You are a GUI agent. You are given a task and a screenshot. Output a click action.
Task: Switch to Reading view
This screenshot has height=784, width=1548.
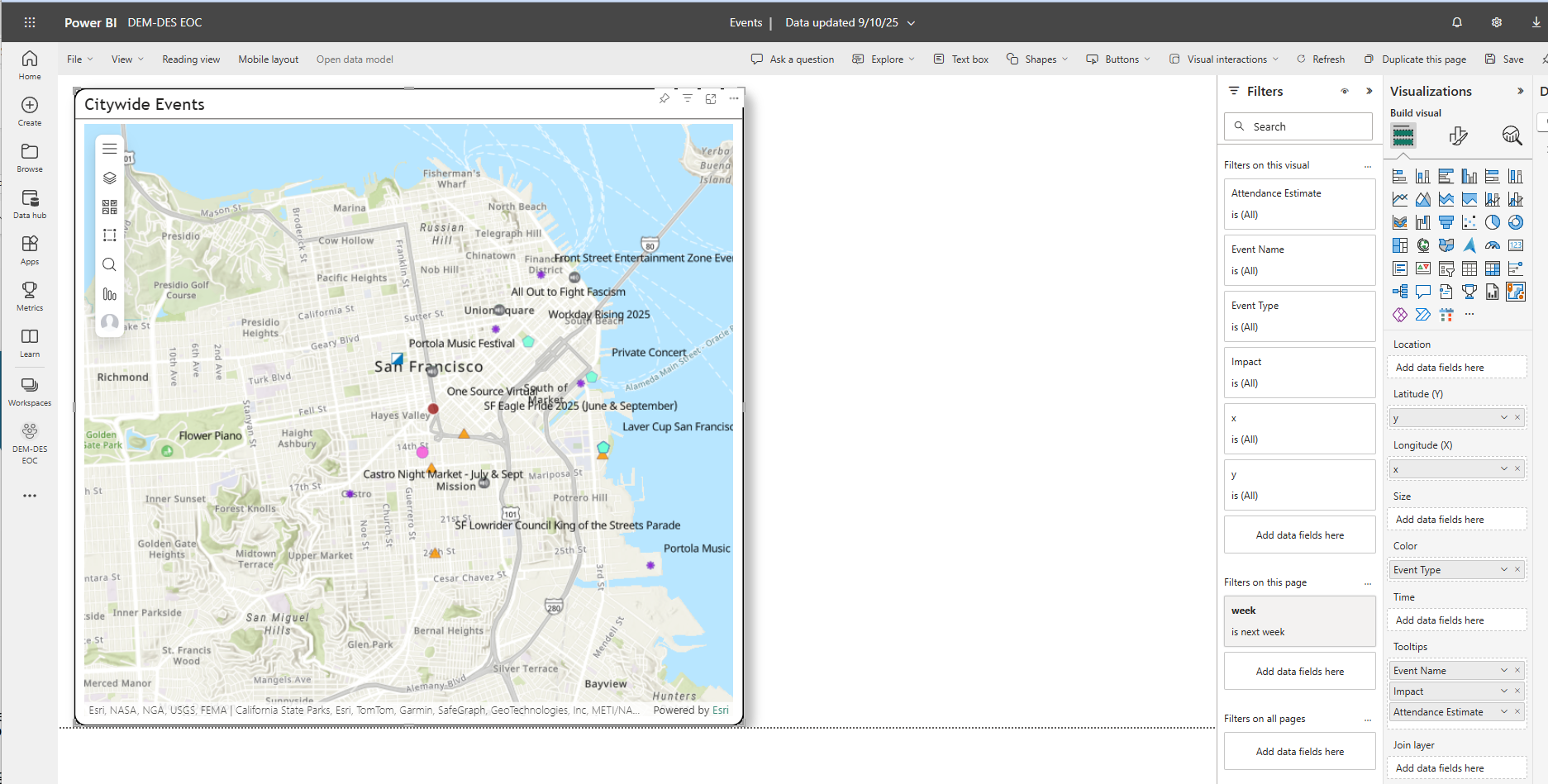point(191,59)
